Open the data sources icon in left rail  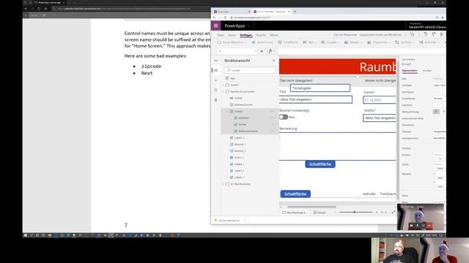(x=215, y=90)
